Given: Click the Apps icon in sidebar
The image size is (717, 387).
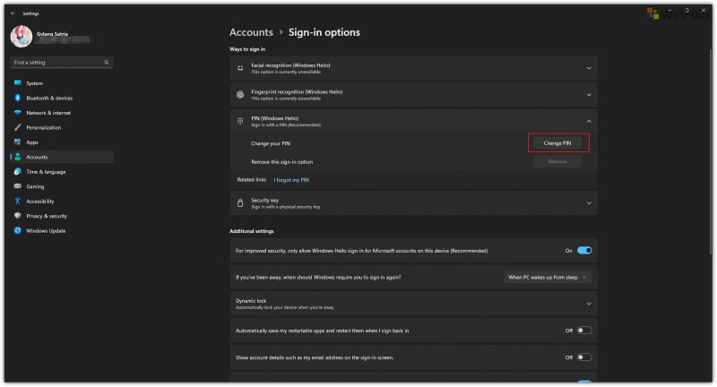Looking at the screenshot, I should (17, 142).
